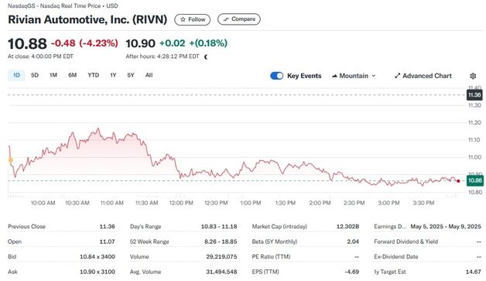Select the All time range tab
Screen dimensions: 486x281
point(149,75)
